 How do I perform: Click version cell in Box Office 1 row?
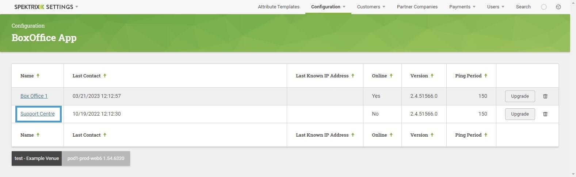coord(424,96)
